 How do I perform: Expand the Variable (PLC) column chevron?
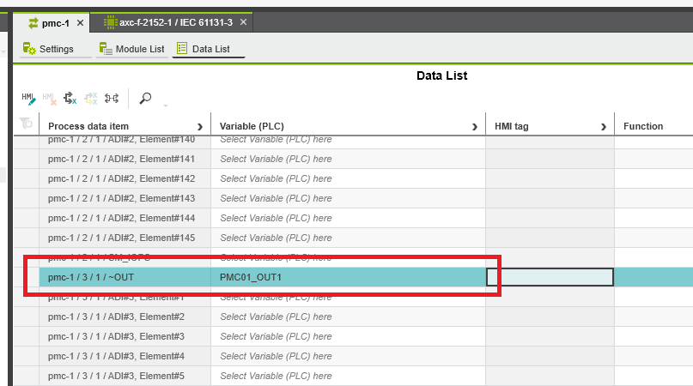pos(475,127)
